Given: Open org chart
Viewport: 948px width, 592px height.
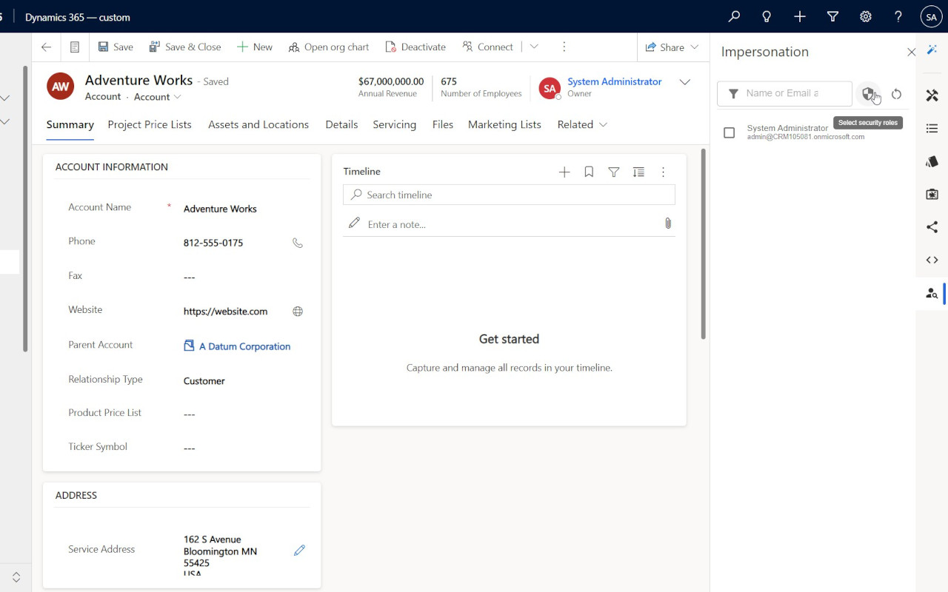Looking at the screenshot, I should [329, 47].
